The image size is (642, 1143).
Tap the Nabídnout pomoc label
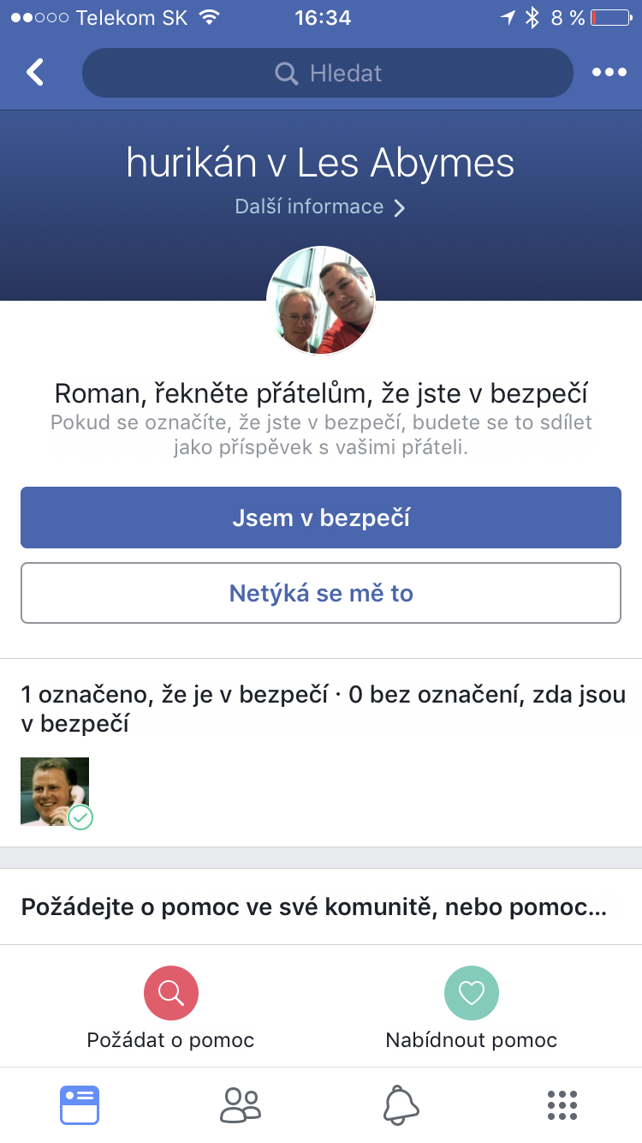click(472, 1040)
